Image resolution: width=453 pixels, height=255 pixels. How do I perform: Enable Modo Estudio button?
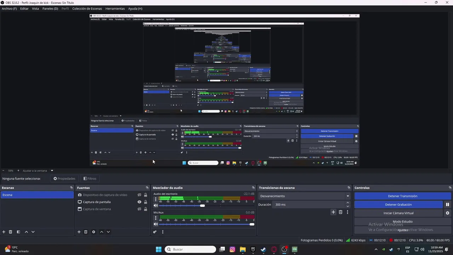pyautogui.click(x=403, y=221)
